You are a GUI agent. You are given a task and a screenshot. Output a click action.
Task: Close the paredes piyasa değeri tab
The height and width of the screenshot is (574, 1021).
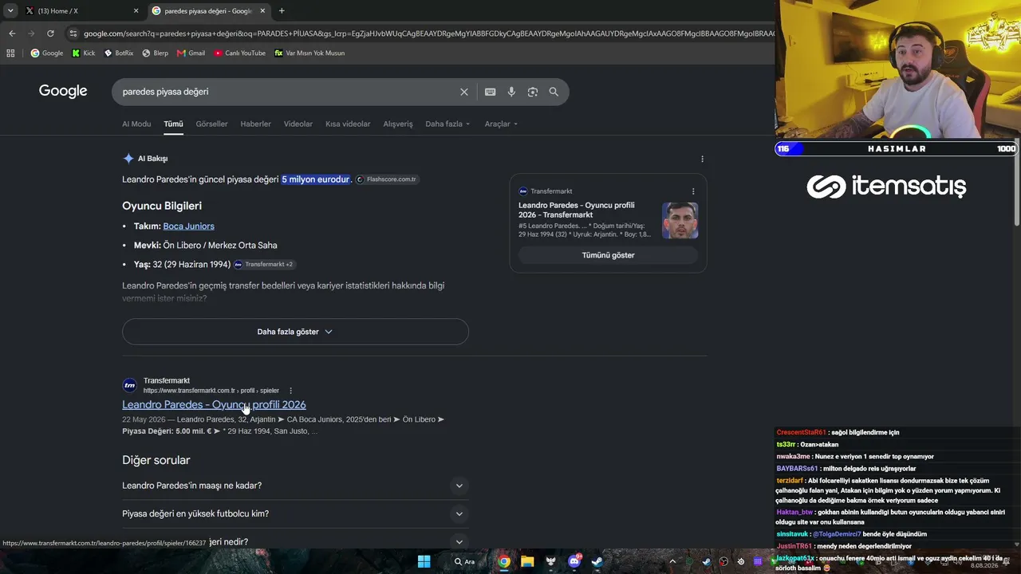tap(262, 11)
